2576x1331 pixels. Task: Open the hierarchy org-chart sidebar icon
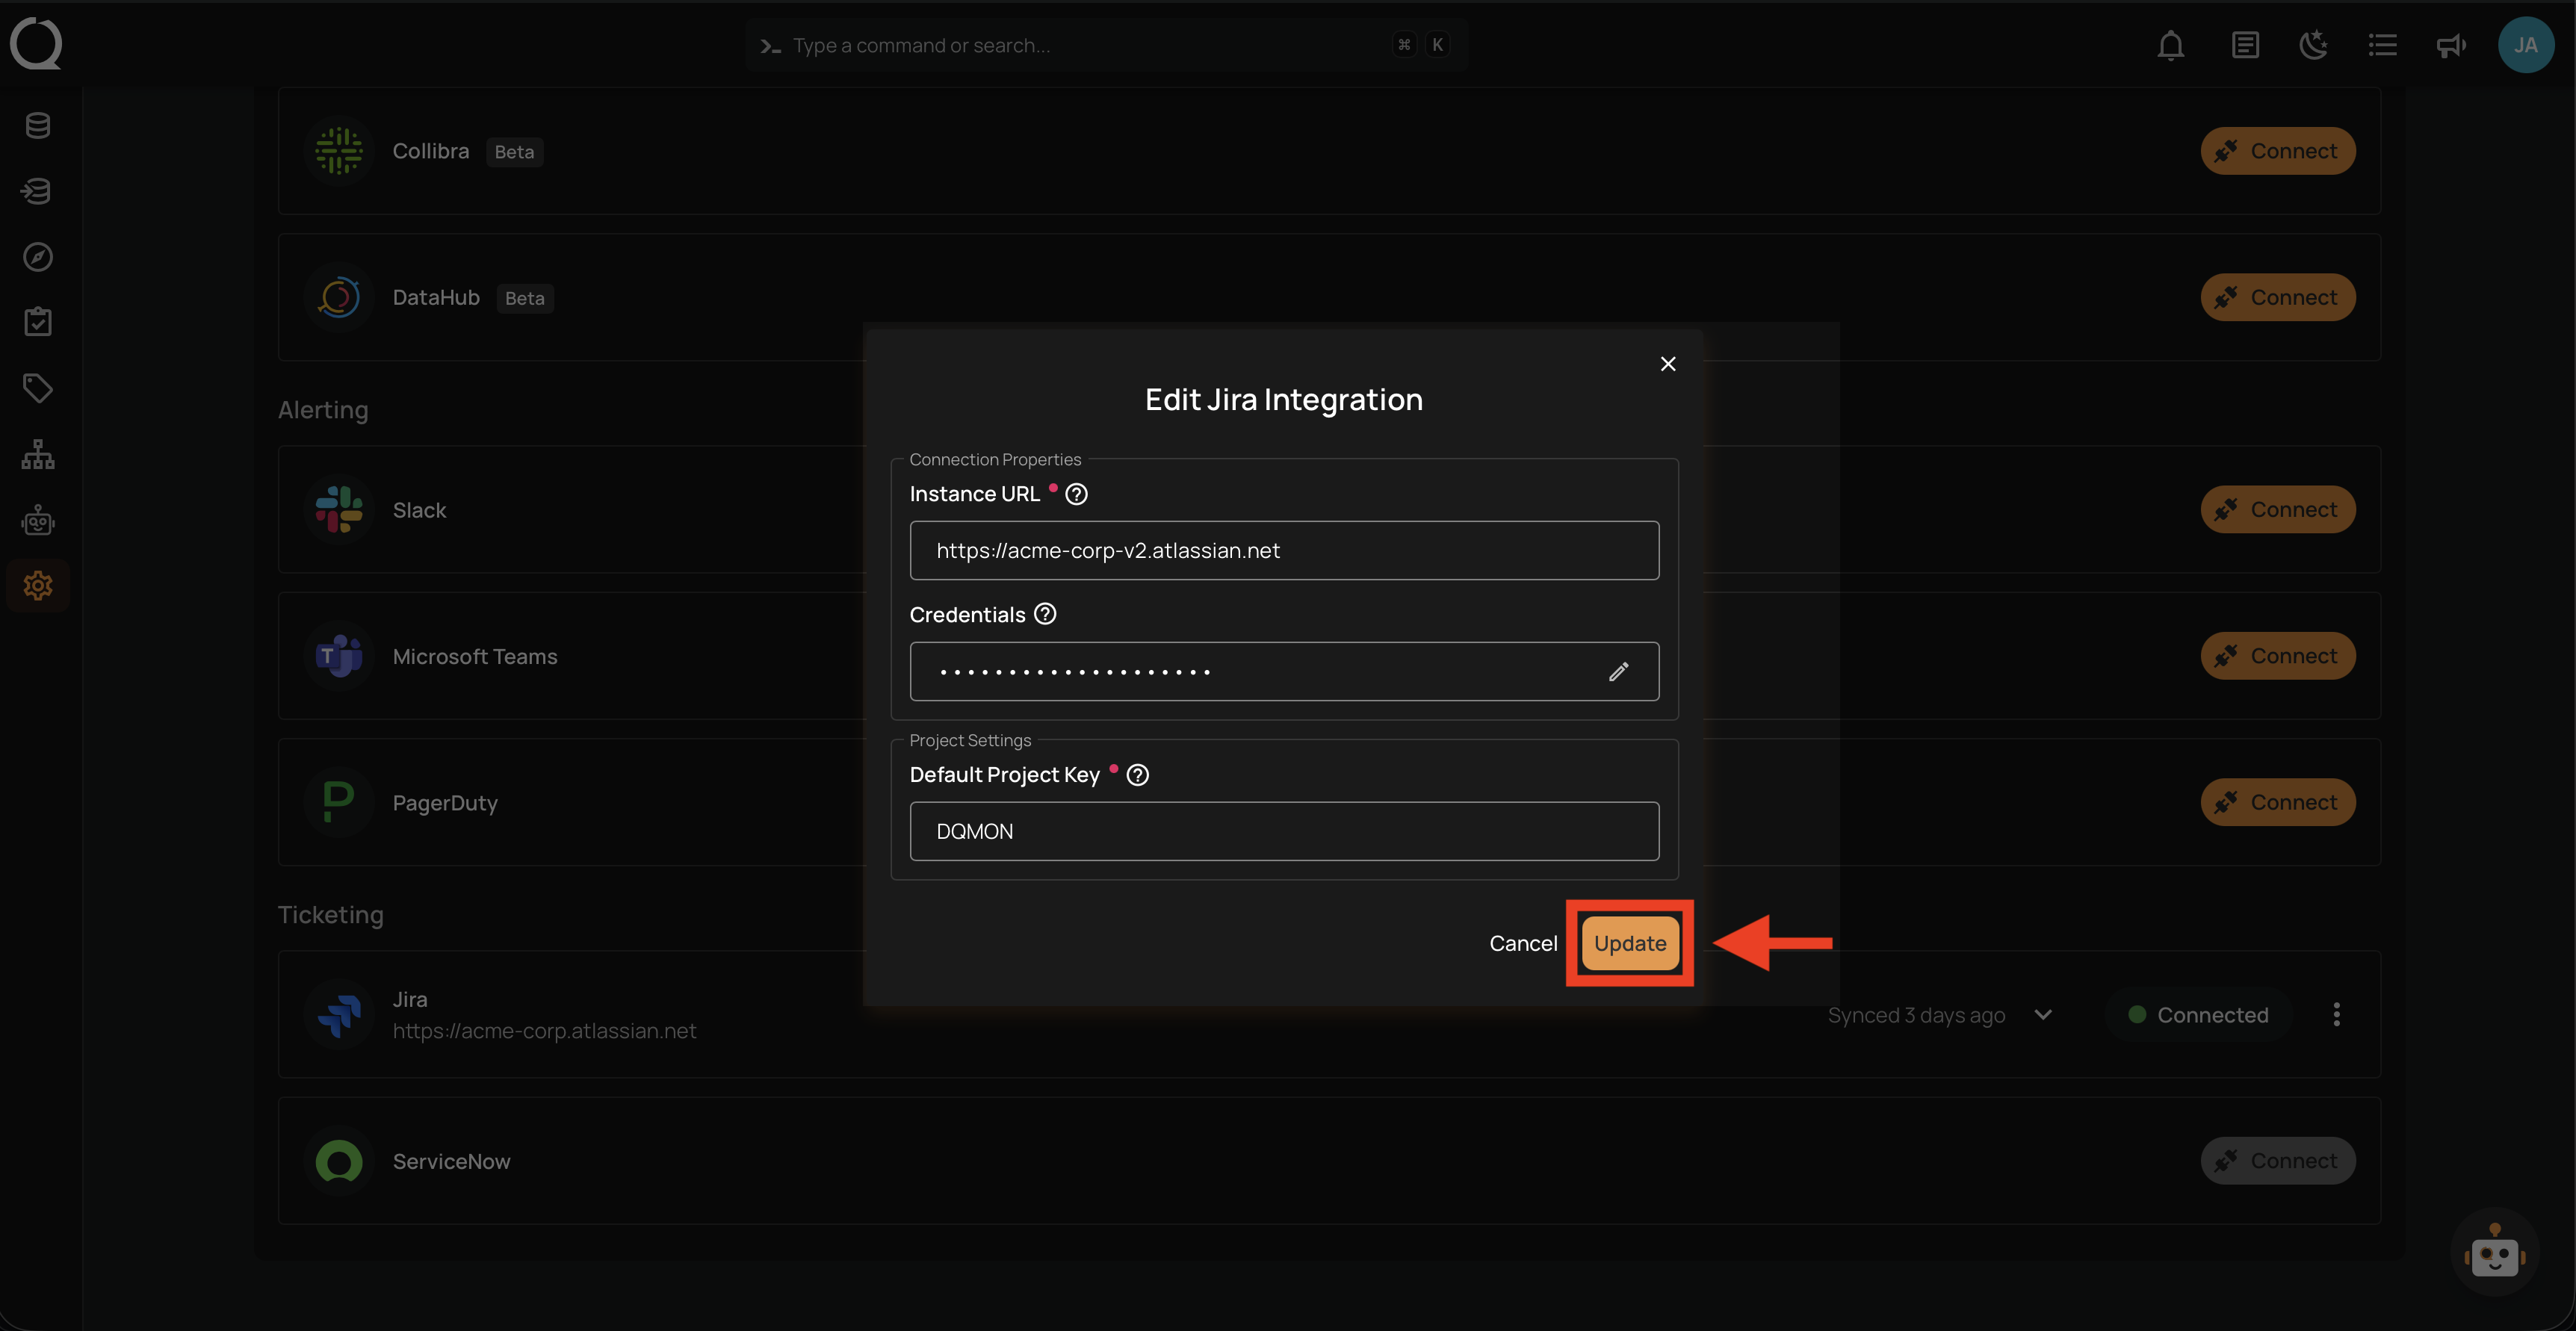pyautogui.click(x=38, y=454)
